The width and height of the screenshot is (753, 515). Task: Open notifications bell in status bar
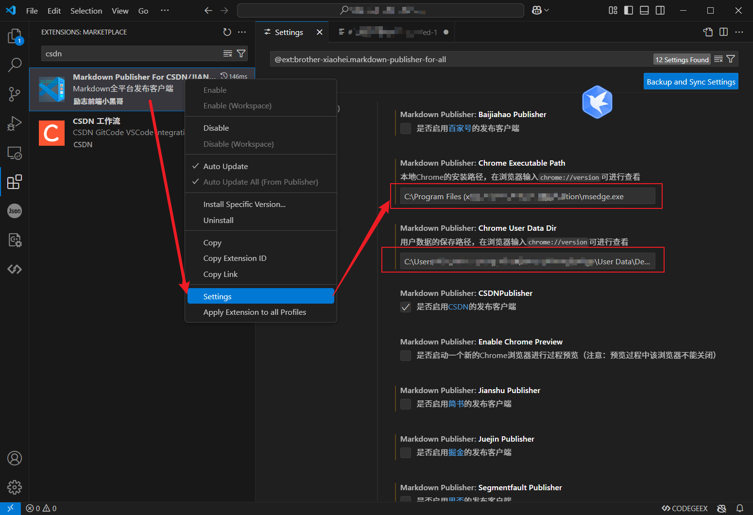tap(739, 508)
